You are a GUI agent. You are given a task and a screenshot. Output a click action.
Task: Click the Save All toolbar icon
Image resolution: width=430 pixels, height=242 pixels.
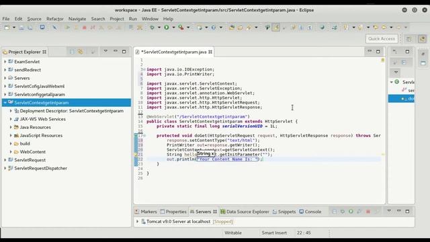pyautogui.click(x=30, y=28)
